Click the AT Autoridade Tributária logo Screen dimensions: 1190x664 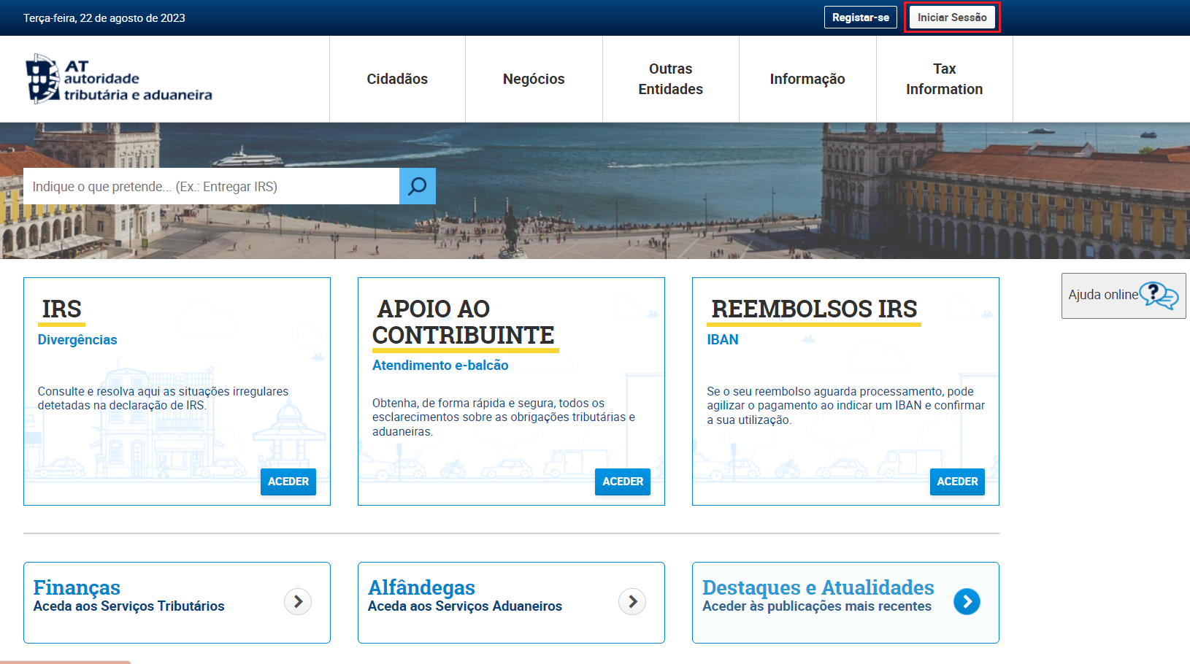coord(119,79)
